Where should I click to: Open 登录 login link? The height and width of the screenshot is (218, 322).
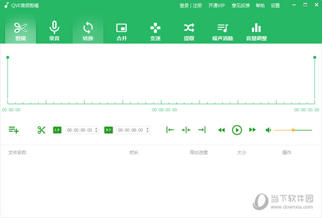point(184,5)
